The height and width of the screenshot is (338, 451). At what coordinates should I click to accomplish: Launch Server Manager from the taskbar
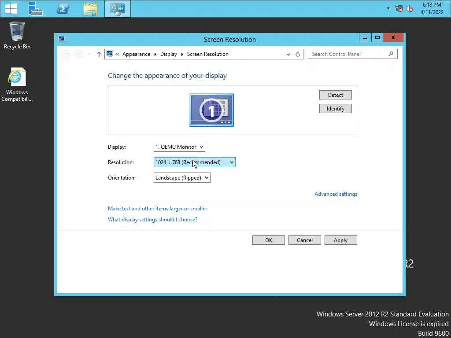(36, 9)
